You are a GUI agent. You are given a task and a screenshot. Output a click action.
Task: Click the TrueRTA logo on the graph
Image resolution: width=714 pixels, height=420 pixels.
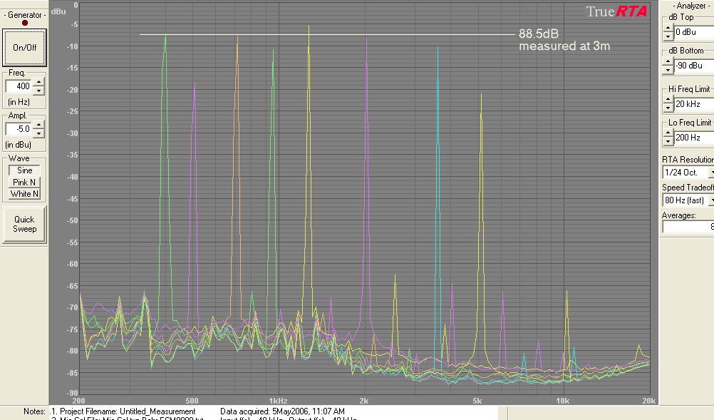[x=616, y=11]
